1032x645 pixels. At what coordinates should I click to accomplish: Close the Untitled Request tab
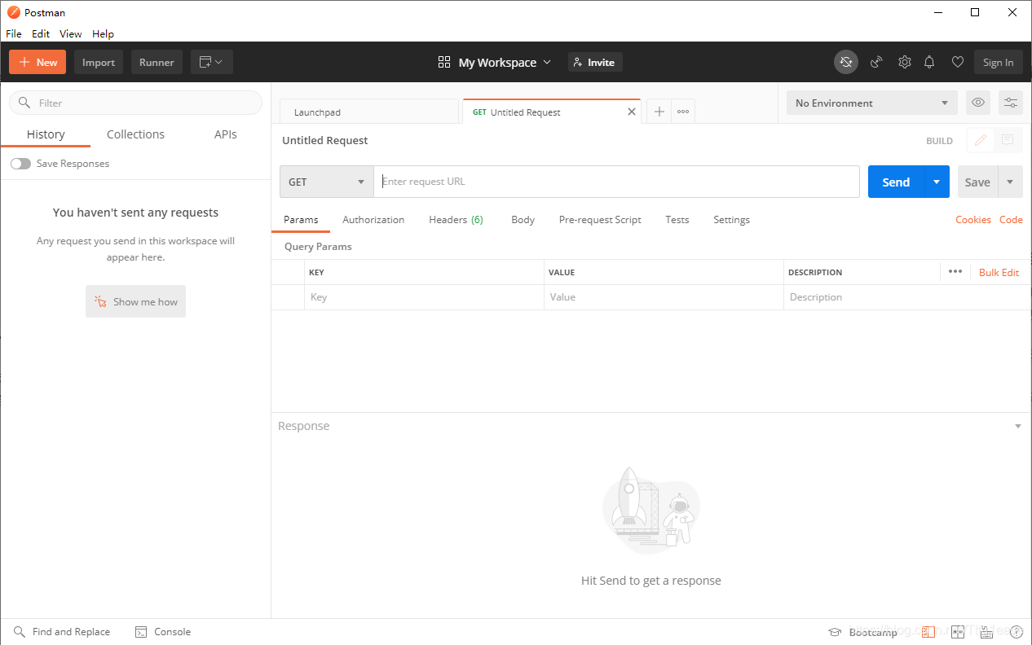pyautogui.click(x=631, y=112)
